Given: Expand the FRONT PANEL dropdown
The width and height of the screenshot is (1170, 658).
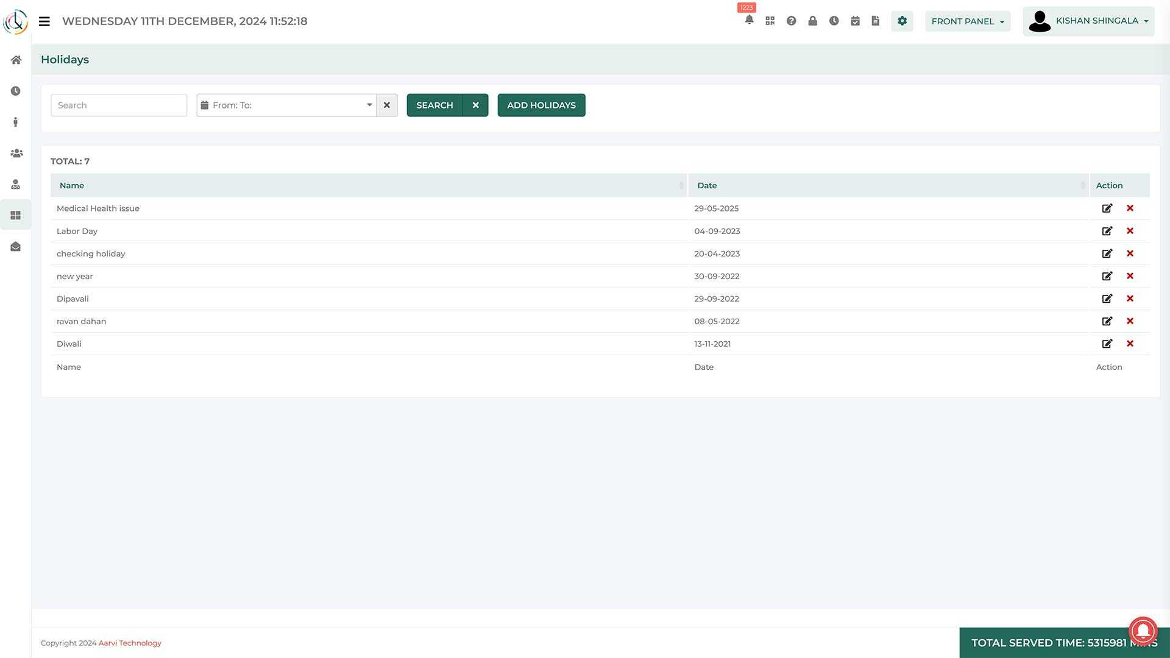Looking at the screenshot, I should 967,21.
